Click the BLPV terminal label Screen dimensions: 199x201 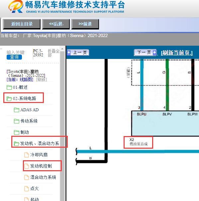point(167,114)
